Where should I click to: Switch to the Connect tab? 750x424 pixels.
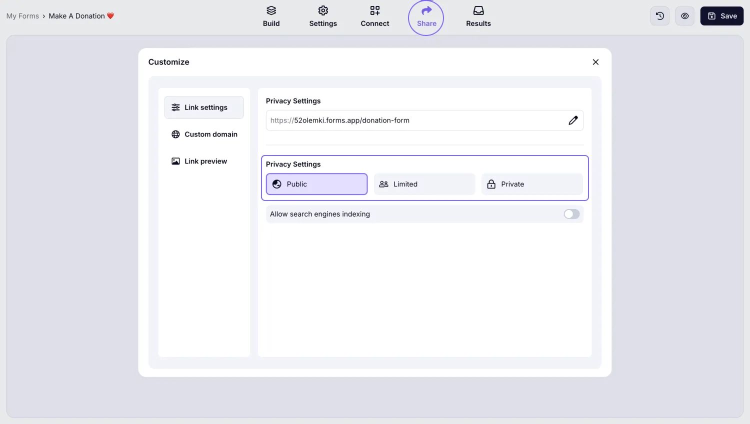[x=374, y=16]
